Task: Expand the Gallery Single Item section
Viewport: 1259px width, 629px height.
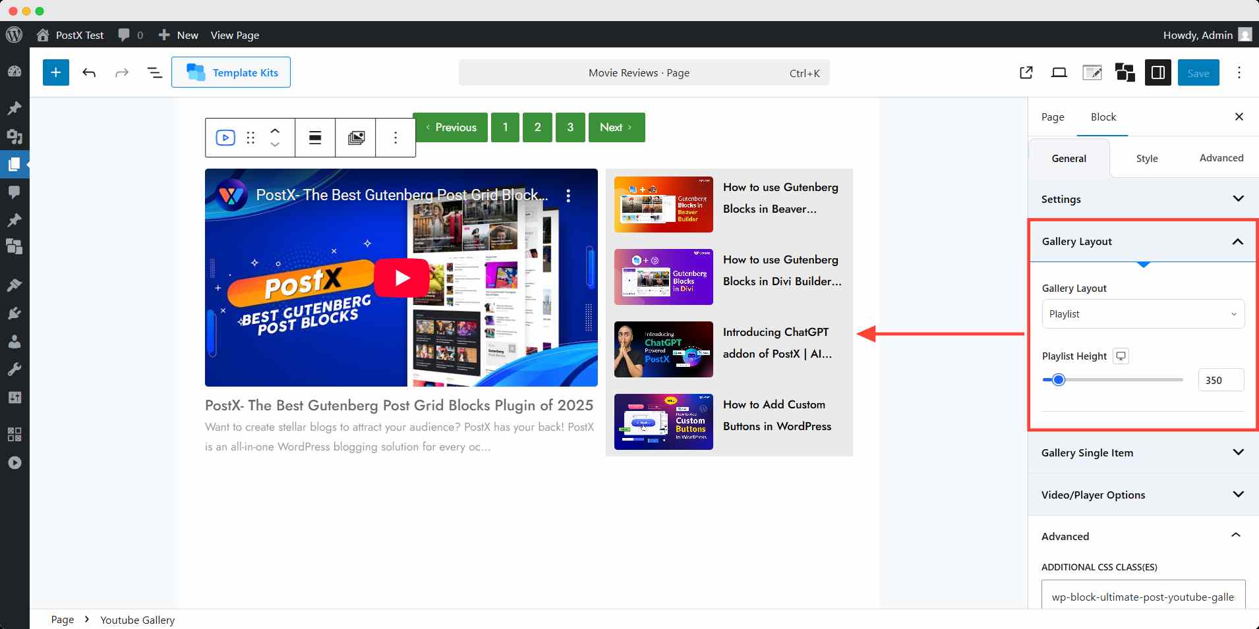Action: (x=1143, y=452)
